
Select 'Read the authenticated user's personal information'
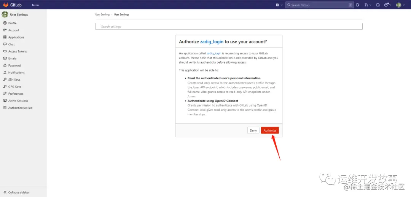coord(224,78)
